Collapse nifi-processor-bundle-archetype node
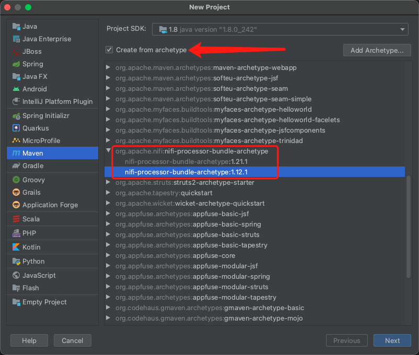419x355 pixels. click(108, 151)
